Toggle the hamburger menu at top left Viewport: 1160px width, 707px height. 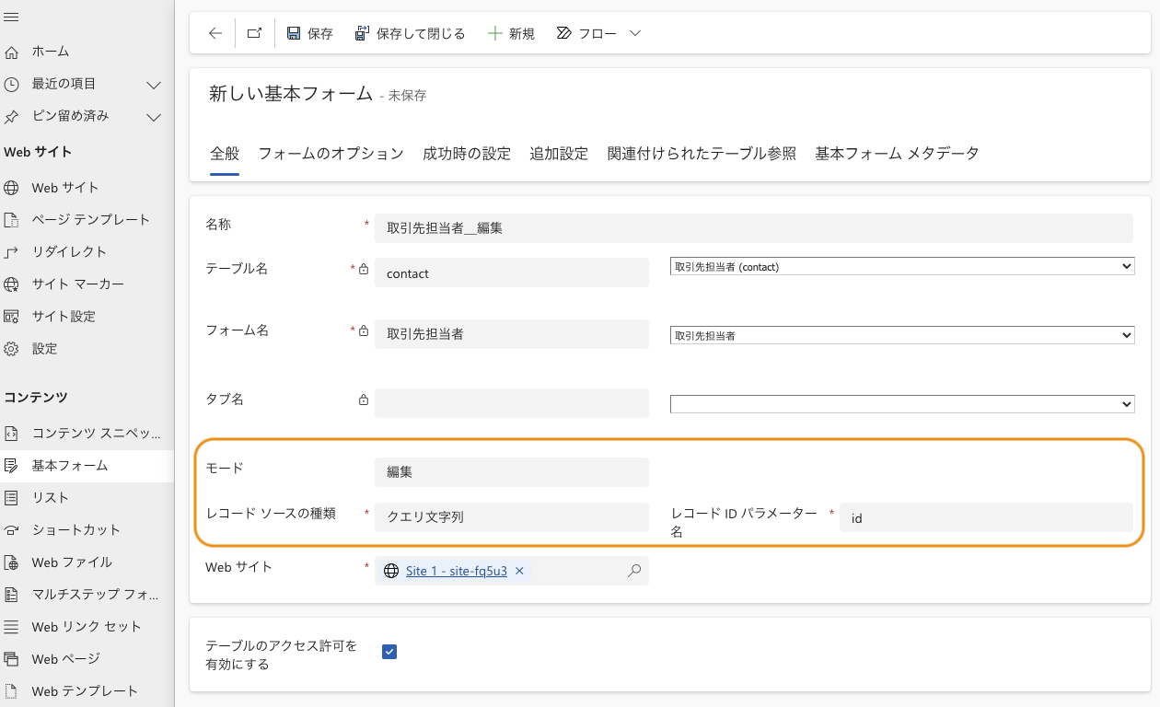tap(12, 17)
